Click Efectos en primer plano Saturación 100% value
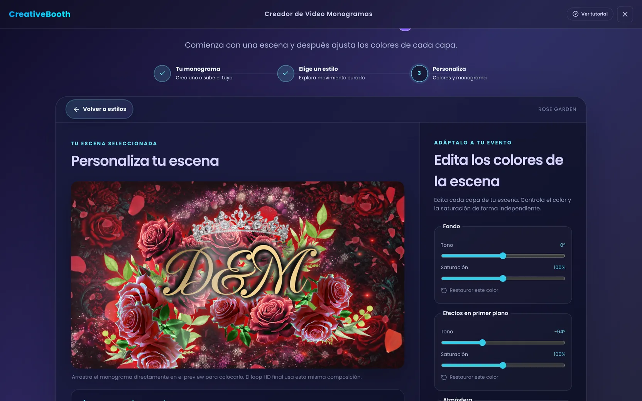This screenshot has height=401, width=642. point(559,354)
